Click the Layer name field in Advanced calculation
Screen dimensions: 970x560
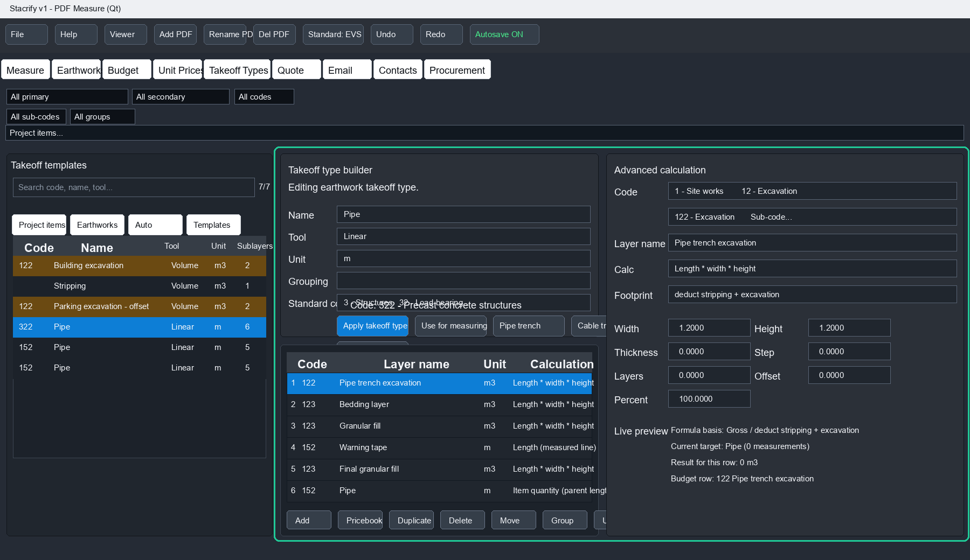(812, 243)
